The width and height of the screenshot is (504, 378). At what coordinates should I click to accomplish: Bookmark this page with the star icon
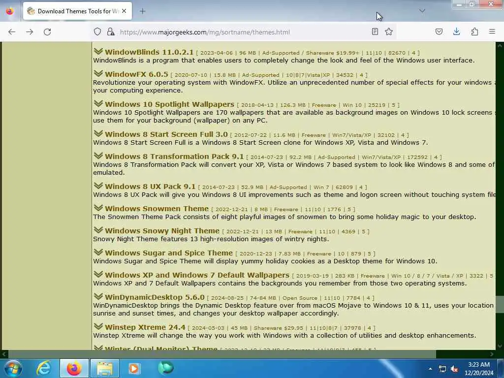pos(389,31)
